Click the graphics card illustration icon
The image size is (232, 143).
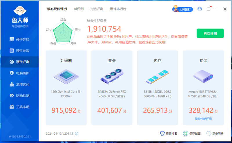point(112,77)
